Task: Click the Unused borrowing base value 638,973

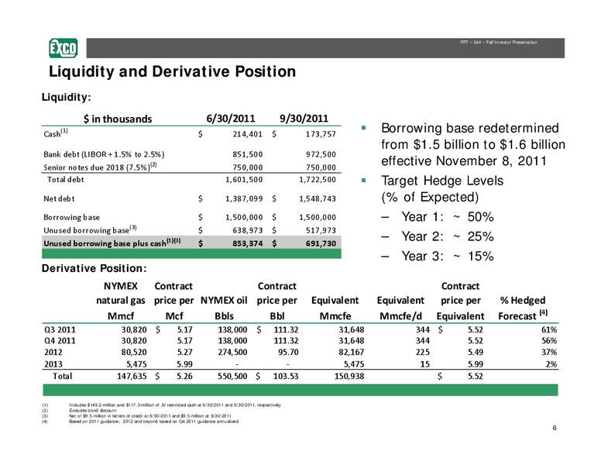Action: [248, 230]
